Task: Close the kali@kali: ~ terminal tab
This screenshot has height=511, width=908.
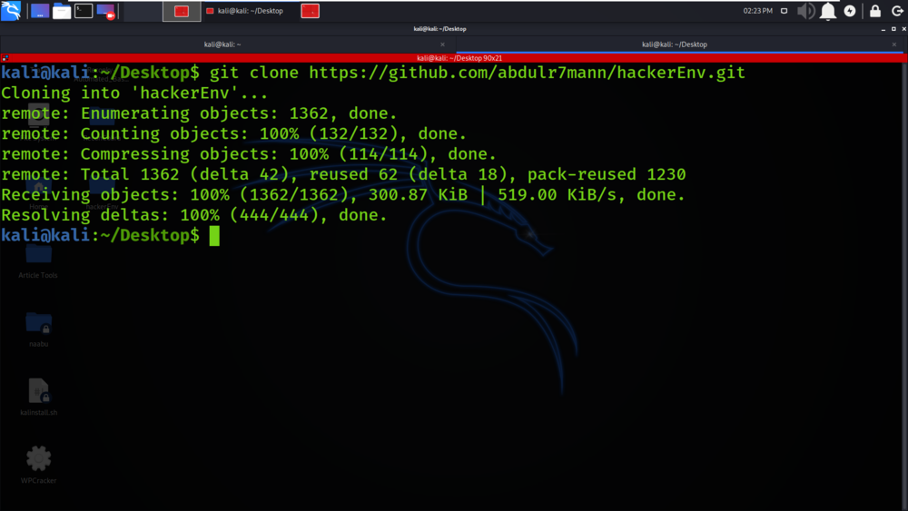Action: coord(442,44)
